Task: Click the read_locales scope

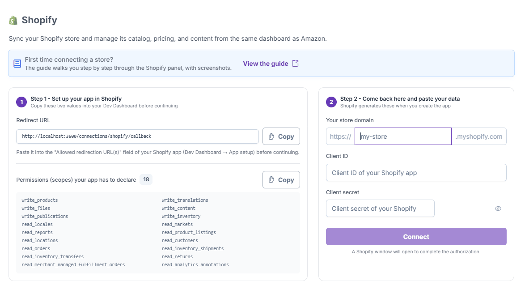Action: (x=37, y=225)
